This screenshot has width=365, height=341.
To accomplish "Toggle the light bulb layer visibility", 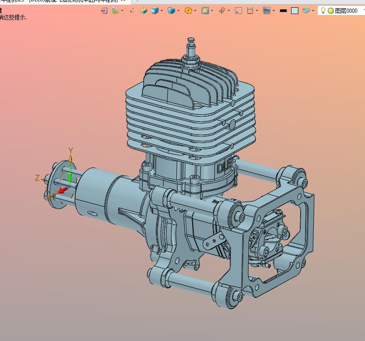I will pos(323,11).
